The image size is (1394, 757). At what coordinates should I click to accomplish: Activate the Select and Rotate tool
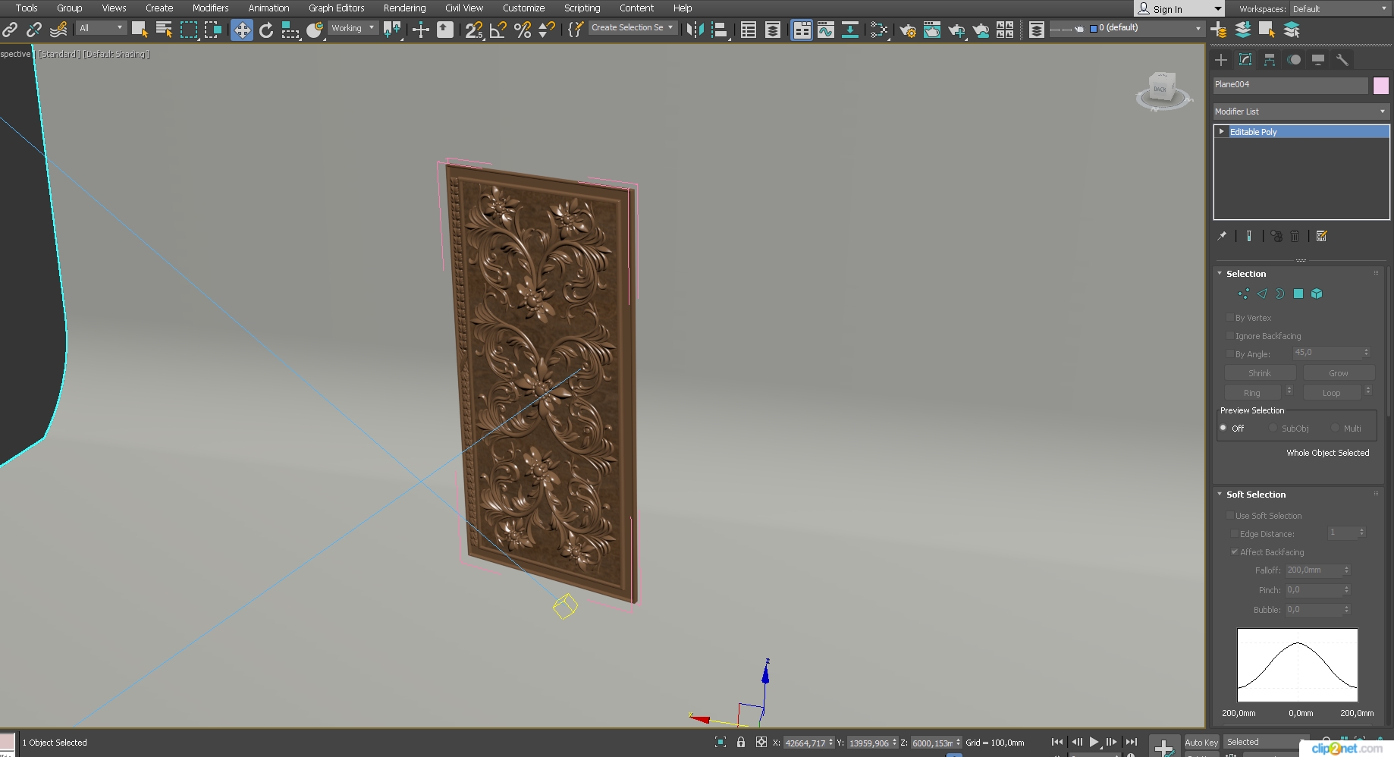266,30
